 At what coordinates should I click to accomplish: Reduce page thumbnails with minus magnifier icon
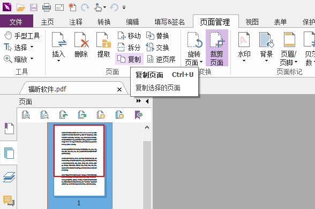point(44,115)
